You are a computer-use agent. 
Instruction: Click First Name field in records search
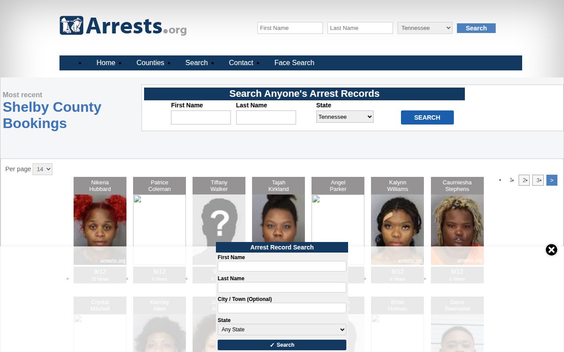[201, 117]
